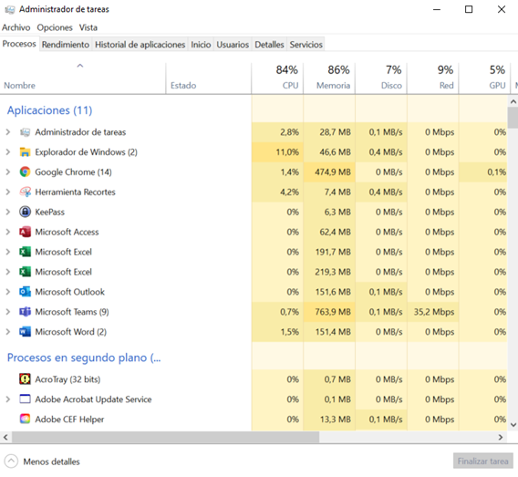Click the Excel icon on the 219,3 MB row
Image resolution: width=518 pixels, height=477 pixels.
tap(26, 272)
